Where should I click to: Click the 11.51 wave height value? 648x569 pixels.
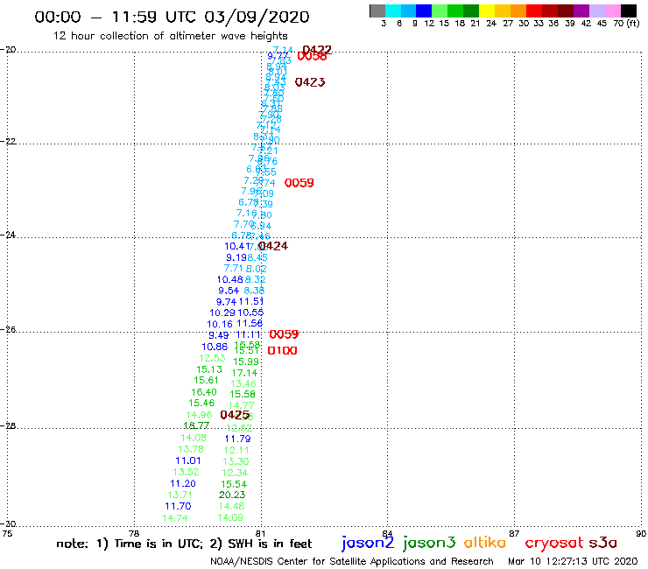250,301
